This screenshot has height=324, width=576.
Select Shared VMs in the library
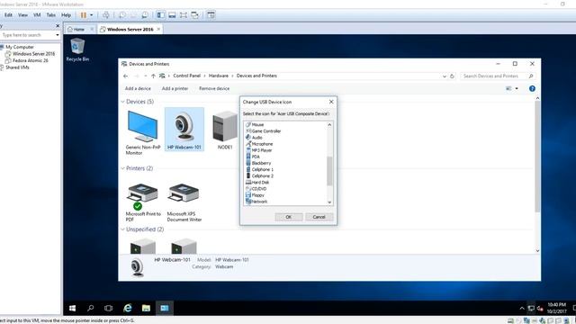click(x=17, y=67)
